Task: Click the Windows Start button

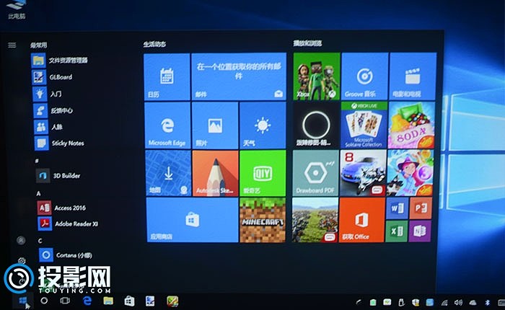Action: click(x=23, y=301)
